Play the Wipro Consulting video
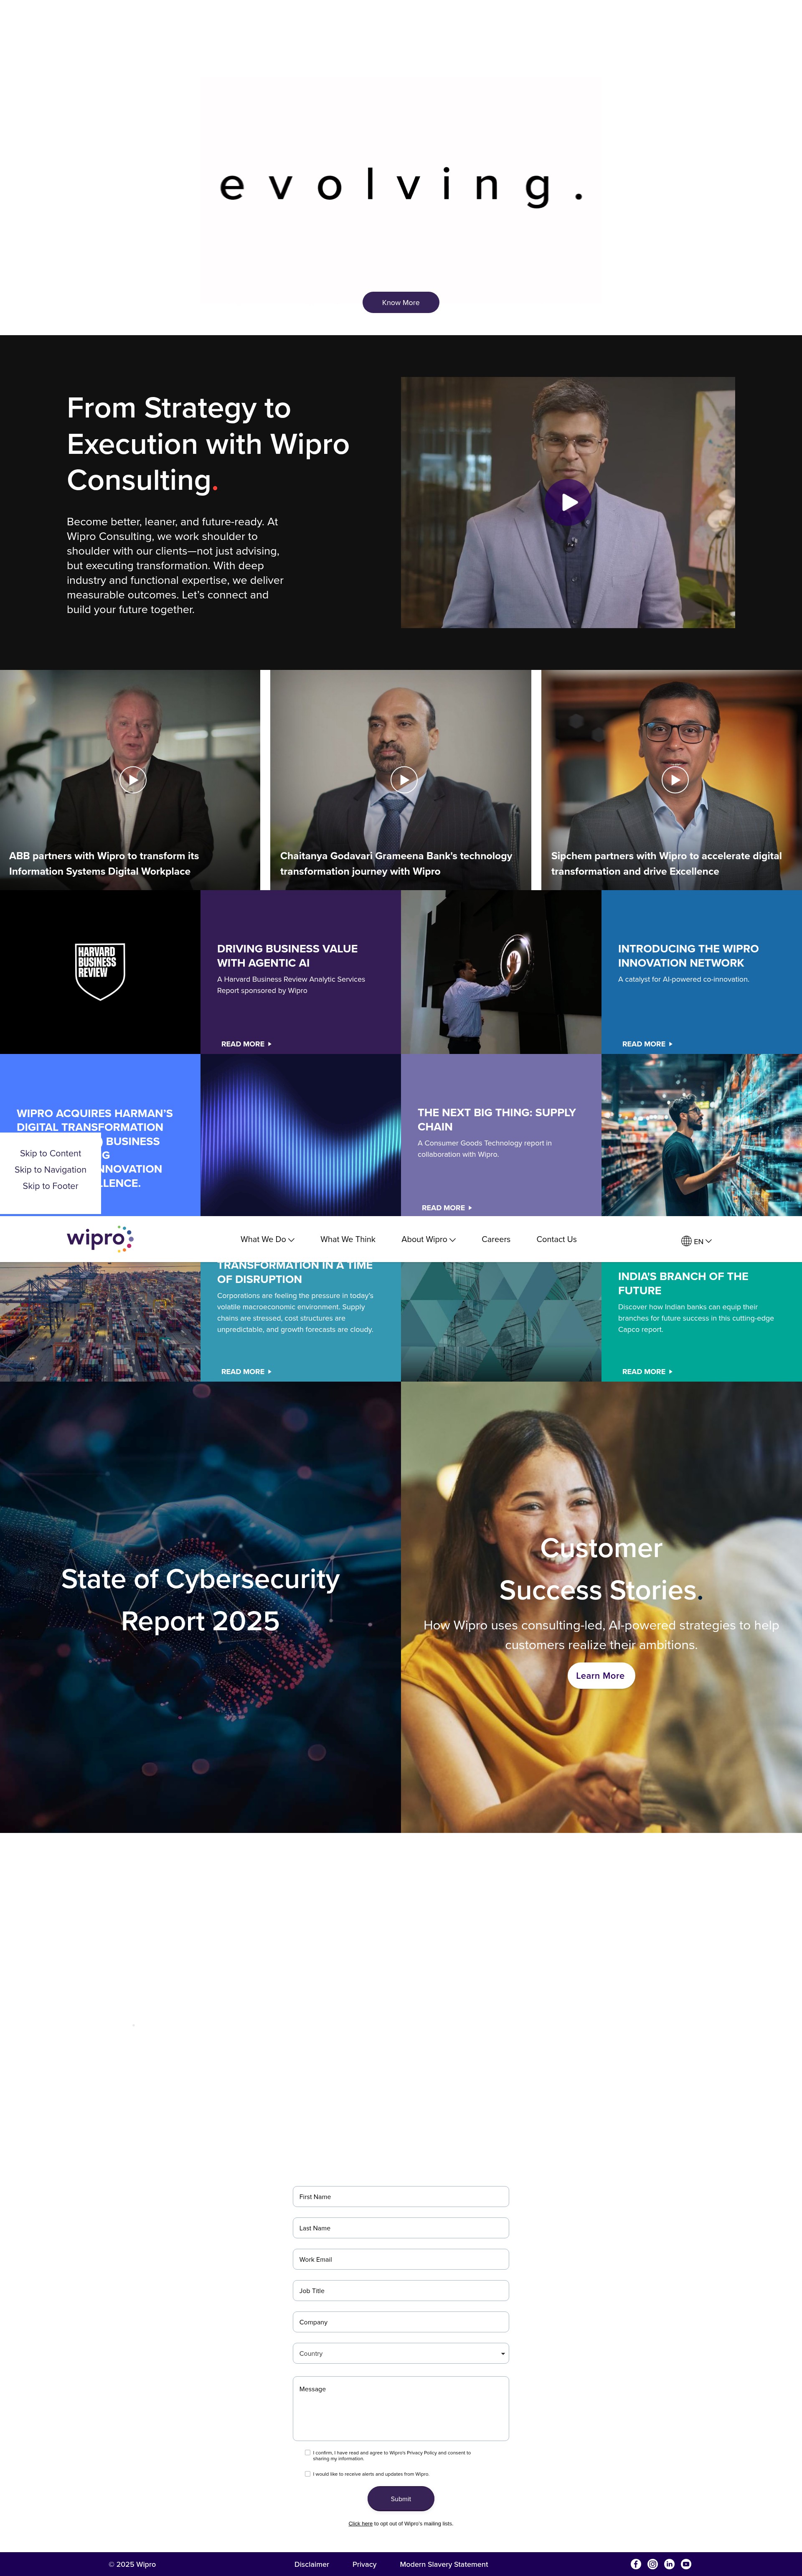 pos(569,502)
